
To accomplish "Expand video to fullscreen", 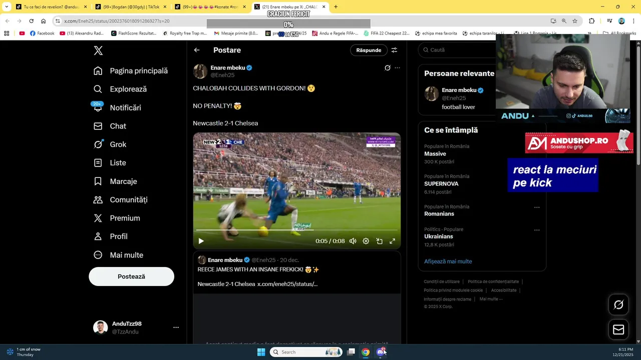I will coord(392,241).
